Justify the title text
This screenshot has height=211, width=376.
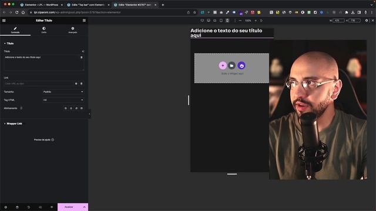coord(82,108)
